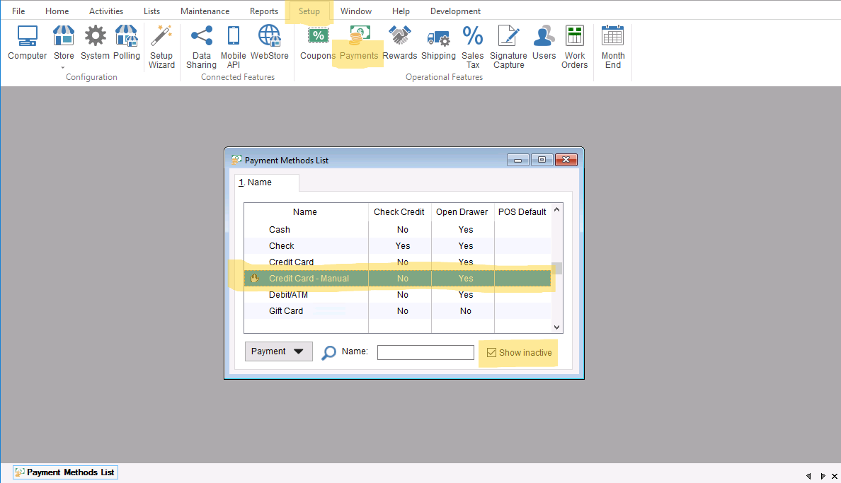Click the Payment Methods List taskbar button
The height and width of the screenshot is (483, 841).
tap(64, 472)
